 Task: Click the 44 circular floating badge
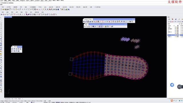coord(179,87)
